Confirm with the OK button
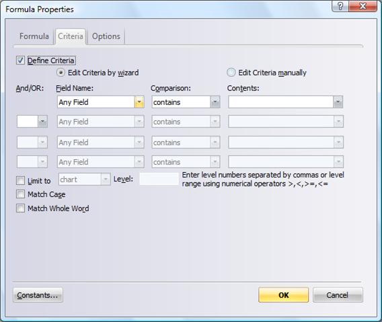This screenshot has height=322, width=382. click(x=283, y=295)
